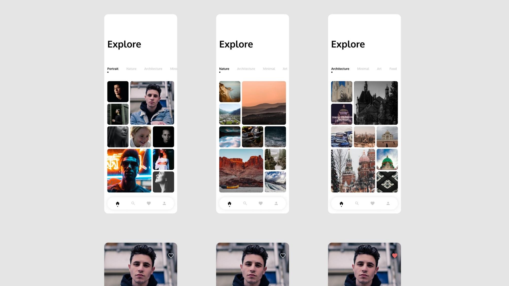Open neon sunglasses man portrait thumbnail

[x=129, y=170]
